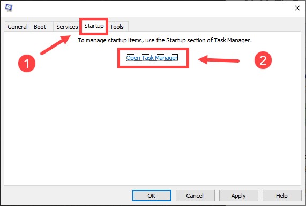Apply the configuration changes
Image resolution: width=306 pixels, height=206 pixels.
(x=238, y=195)
